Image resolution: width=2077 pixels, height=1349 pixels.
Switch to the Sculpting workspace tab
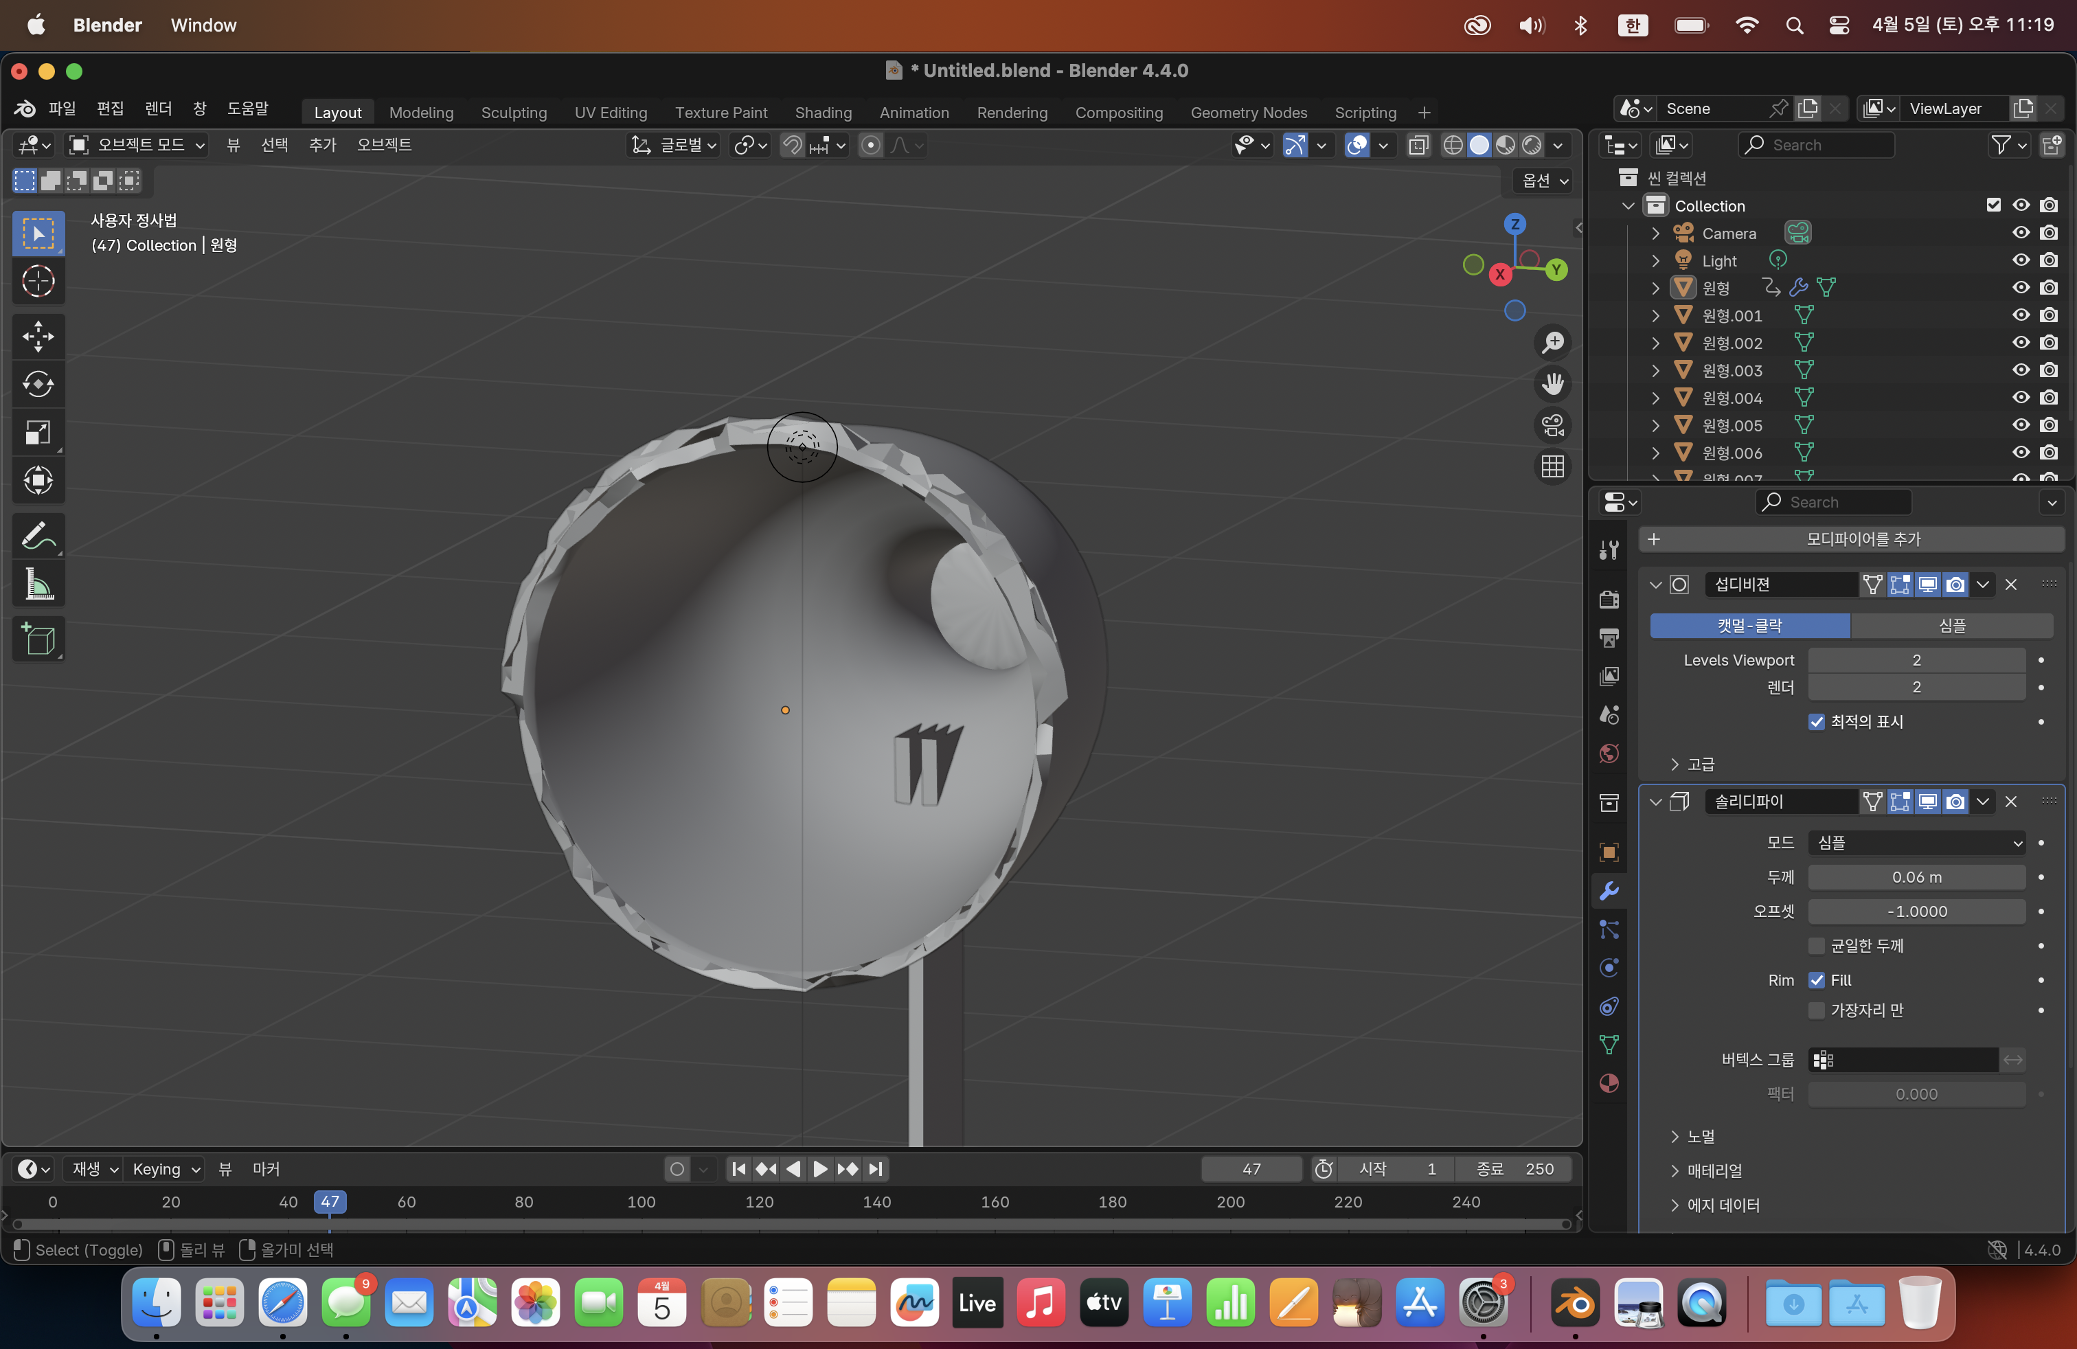514,113
